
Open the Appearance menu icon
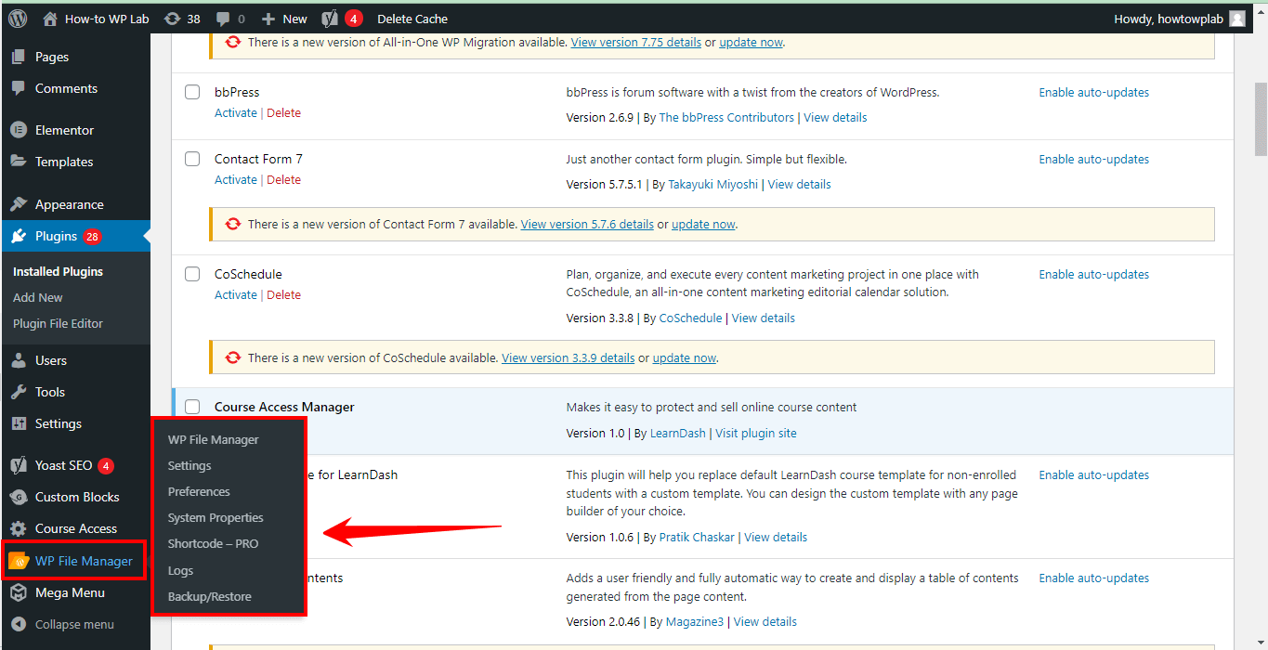[x=19, y=204]
